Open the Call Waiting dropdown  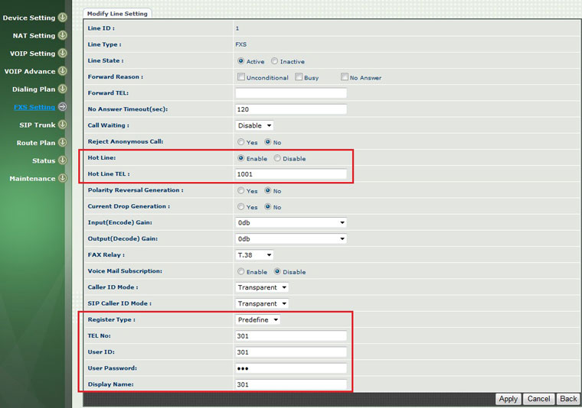click(x=254, y=125)
